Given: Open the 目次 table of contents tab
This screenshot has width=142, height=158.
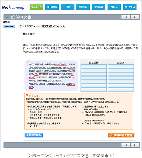Looking at the screenshot, I should tap(68, 7).
